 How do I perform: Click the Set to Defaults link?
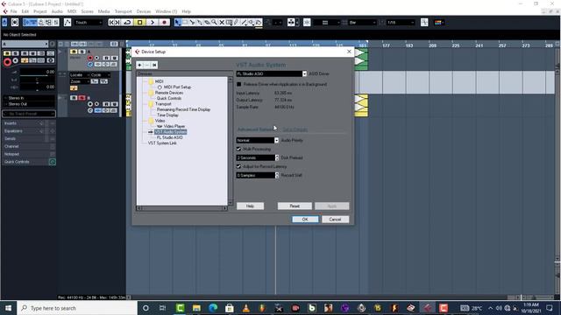295,129
